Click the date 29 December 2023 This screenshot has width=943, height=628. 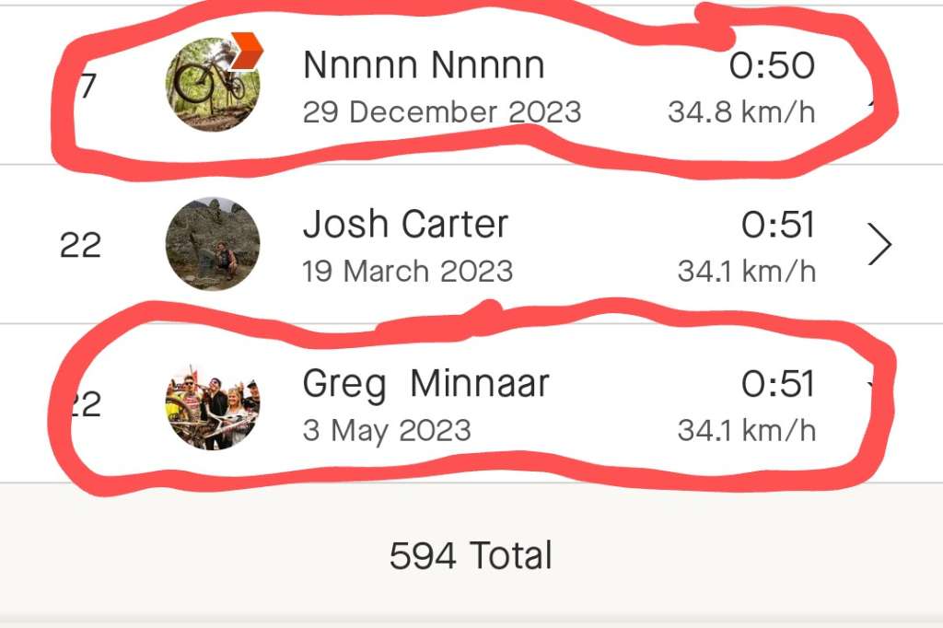[440, 112]
